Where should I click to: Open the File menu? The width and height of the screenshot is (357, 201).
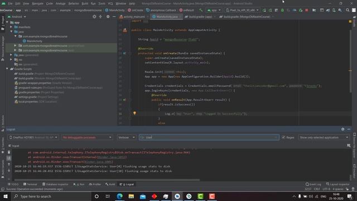pyautogui.click(x=10, y=3)
